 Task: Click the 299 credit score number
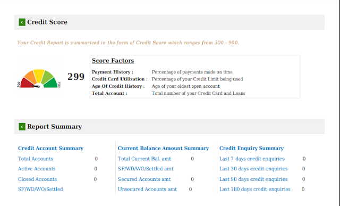75,77
